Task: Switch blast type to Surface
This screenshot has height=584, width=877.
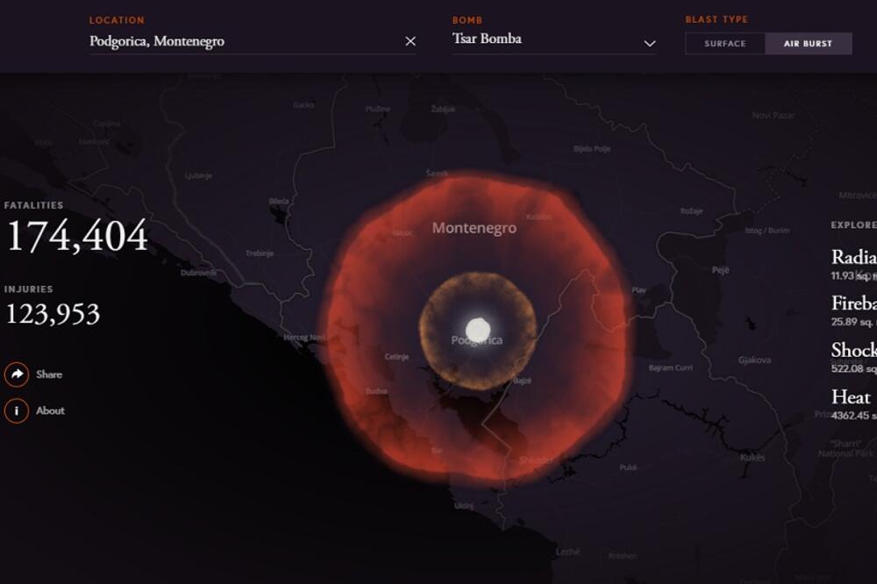Action: point(724,44)
